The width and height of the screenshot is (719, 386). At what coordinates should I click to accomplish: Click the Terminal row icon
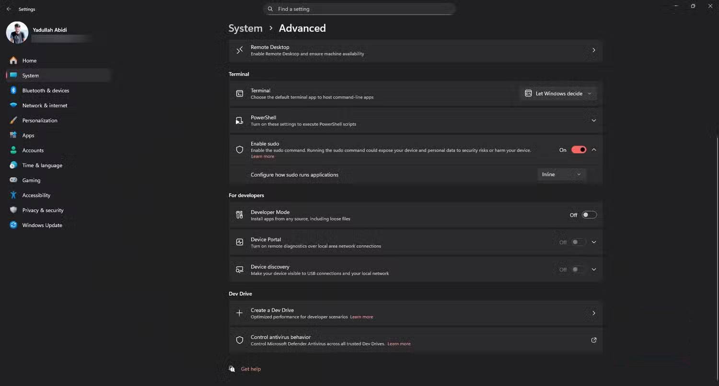click(x=240, y=94)
